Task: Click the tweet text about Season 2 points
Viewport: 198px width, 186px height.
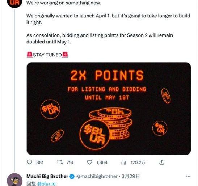Action: click(x=100, y=38)
